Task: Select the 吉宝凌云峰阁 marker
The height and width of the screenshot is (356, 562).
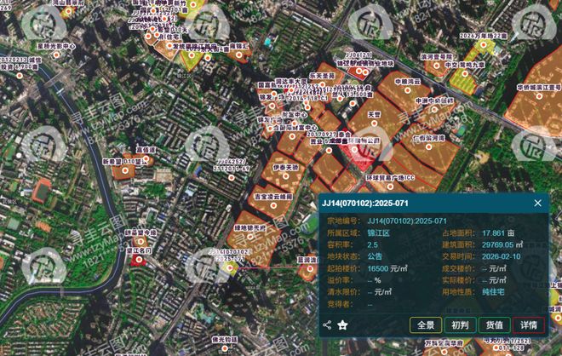Action: click(x=273, y=206)
